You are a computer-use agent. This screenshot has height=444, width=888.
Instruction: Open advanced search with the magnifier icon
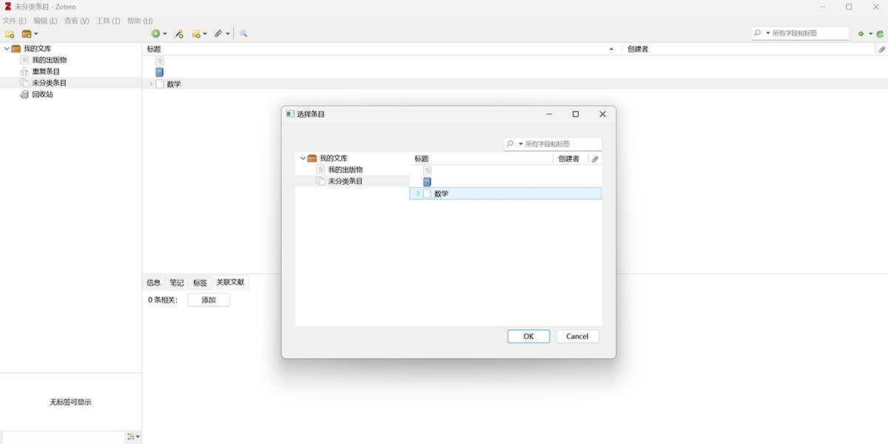click(243, 34)
